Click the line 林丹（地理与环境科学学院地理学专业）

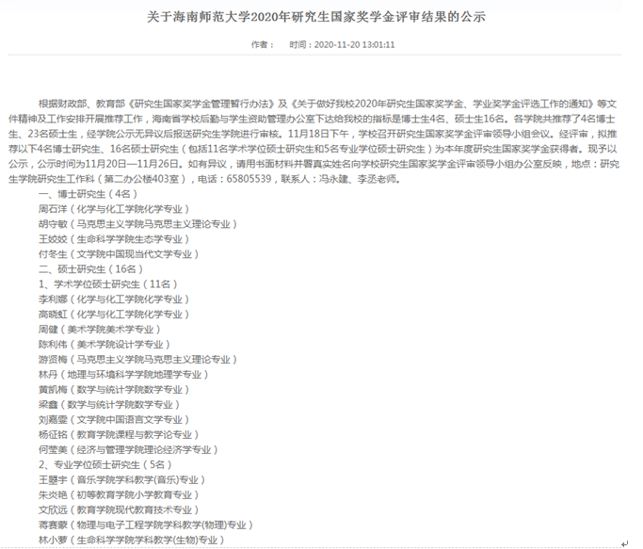tap(123, 375)
